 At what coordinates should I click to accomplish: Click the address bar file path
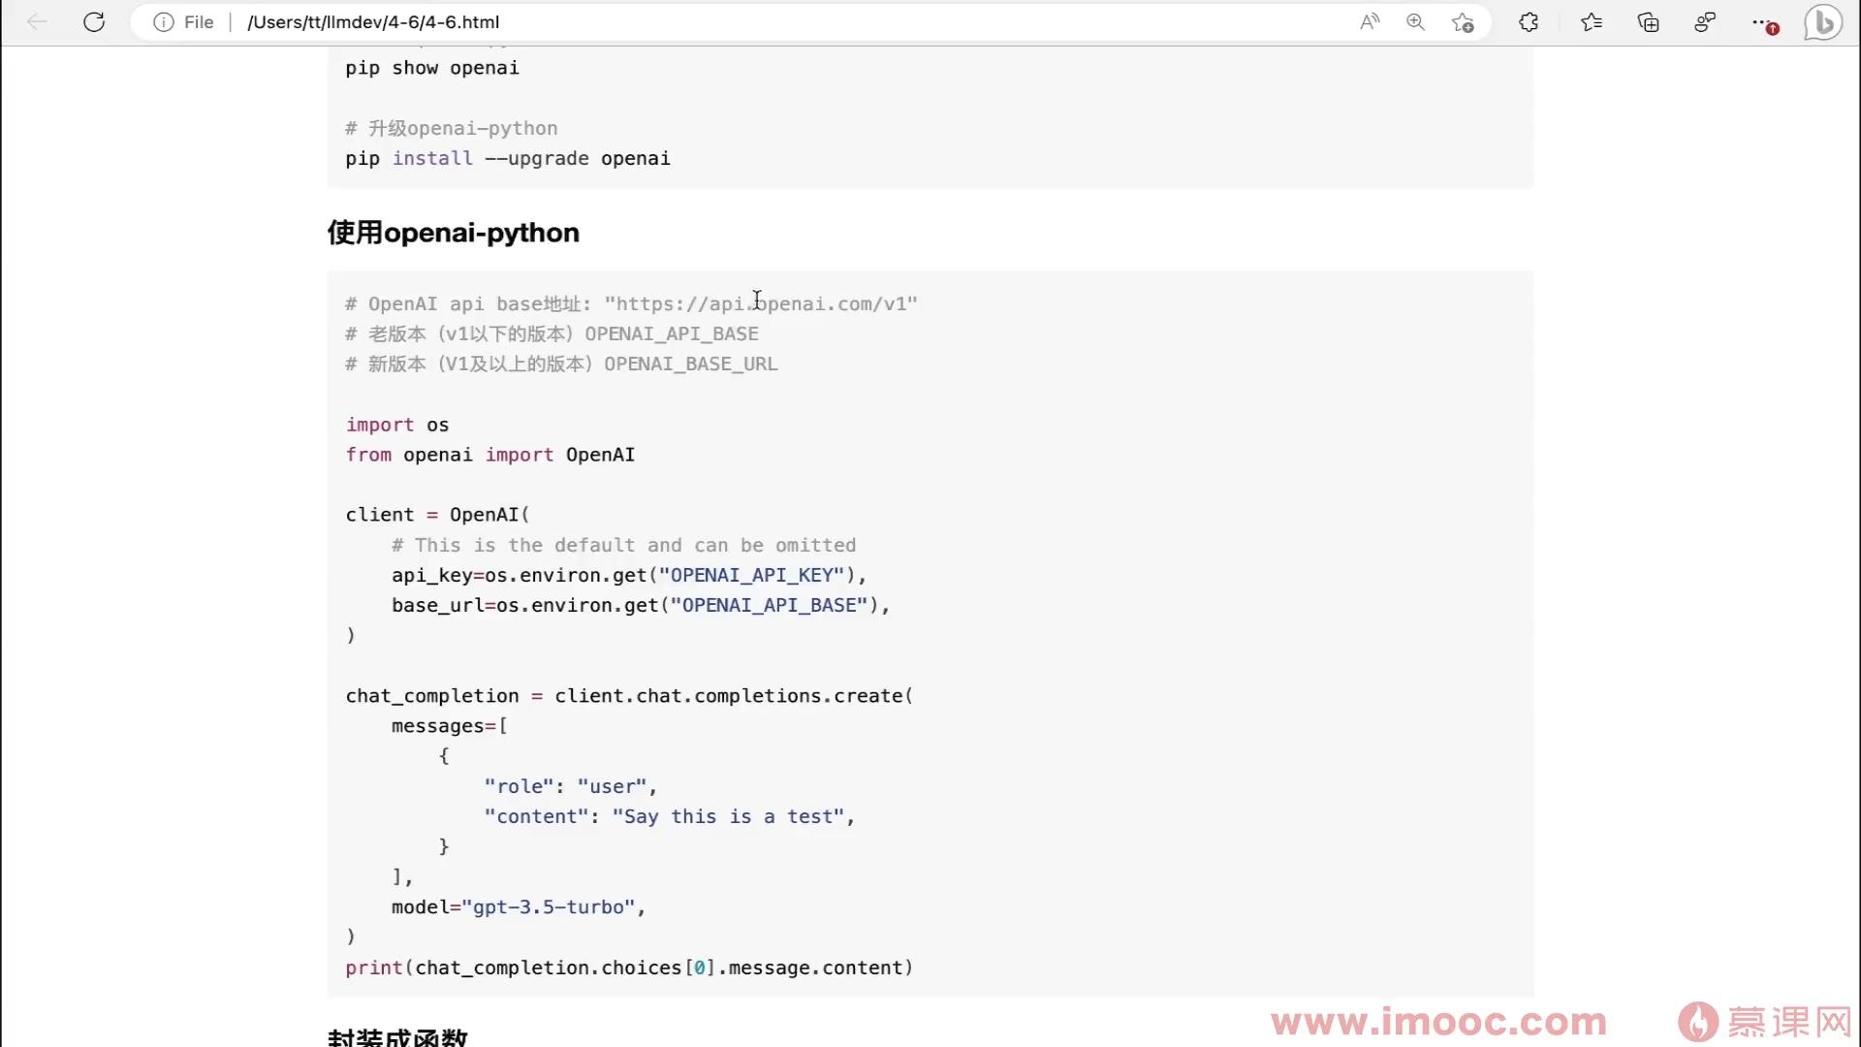(373, 21)
